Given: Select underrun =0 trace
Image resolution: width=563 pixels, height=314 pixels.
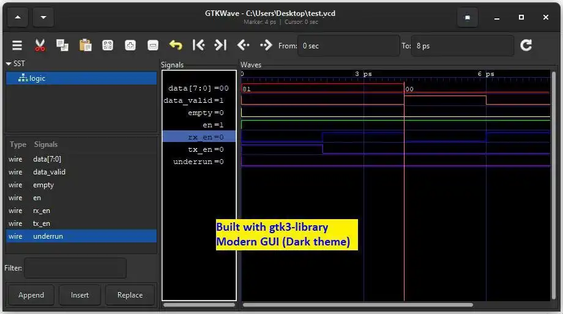Looking at the screenshot, I should (x=199, y=162).
